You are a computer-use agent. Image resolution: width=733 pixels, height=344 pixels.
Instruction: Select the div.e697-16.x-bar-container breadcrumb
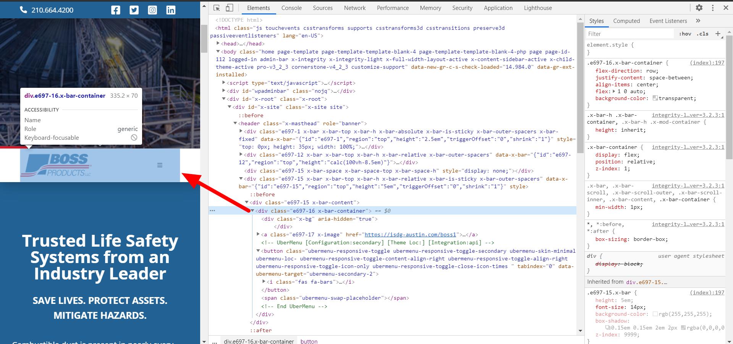tap(259, 341)
